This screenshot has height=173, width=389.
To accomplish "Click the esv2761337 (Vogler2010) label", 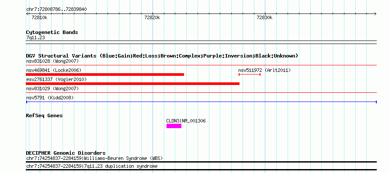I will pyautogui.click(x=56, y=79).
